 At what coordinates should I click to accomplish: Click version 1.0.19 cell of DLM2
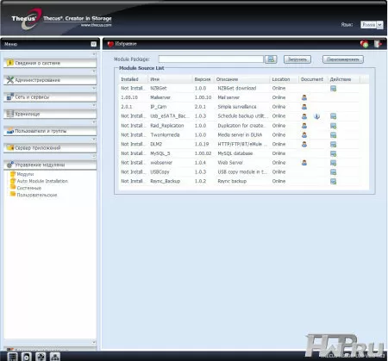tap(202, 144)
